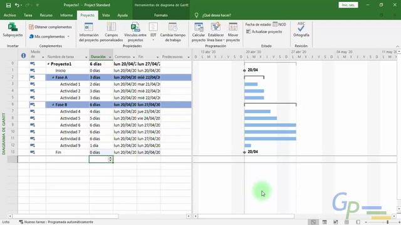Image resolution: width=401 pixels, height=225 pixels.
Task: Click the lightbulb Tell Me icon
Action: (196, 15)
